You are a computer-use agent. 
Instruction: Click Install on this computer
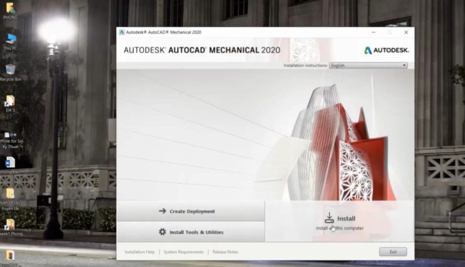tap(339, 222)
